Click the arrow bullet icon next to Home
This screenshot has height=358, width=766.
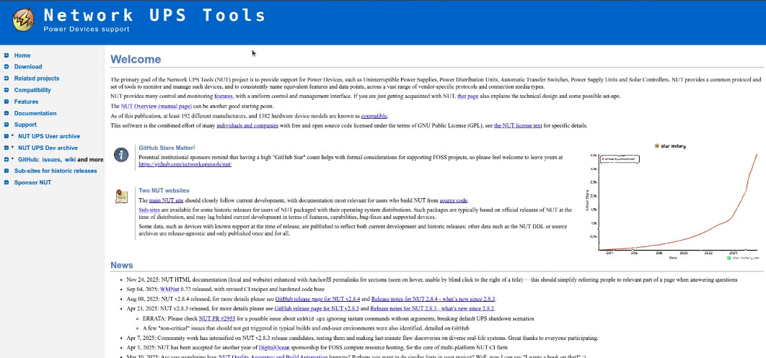(x=6, y=55)
